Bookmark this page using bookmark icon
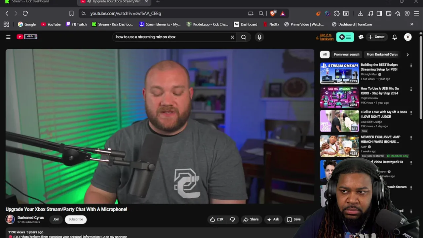Screen dimensions: 423x238 [x=71, y=13]
